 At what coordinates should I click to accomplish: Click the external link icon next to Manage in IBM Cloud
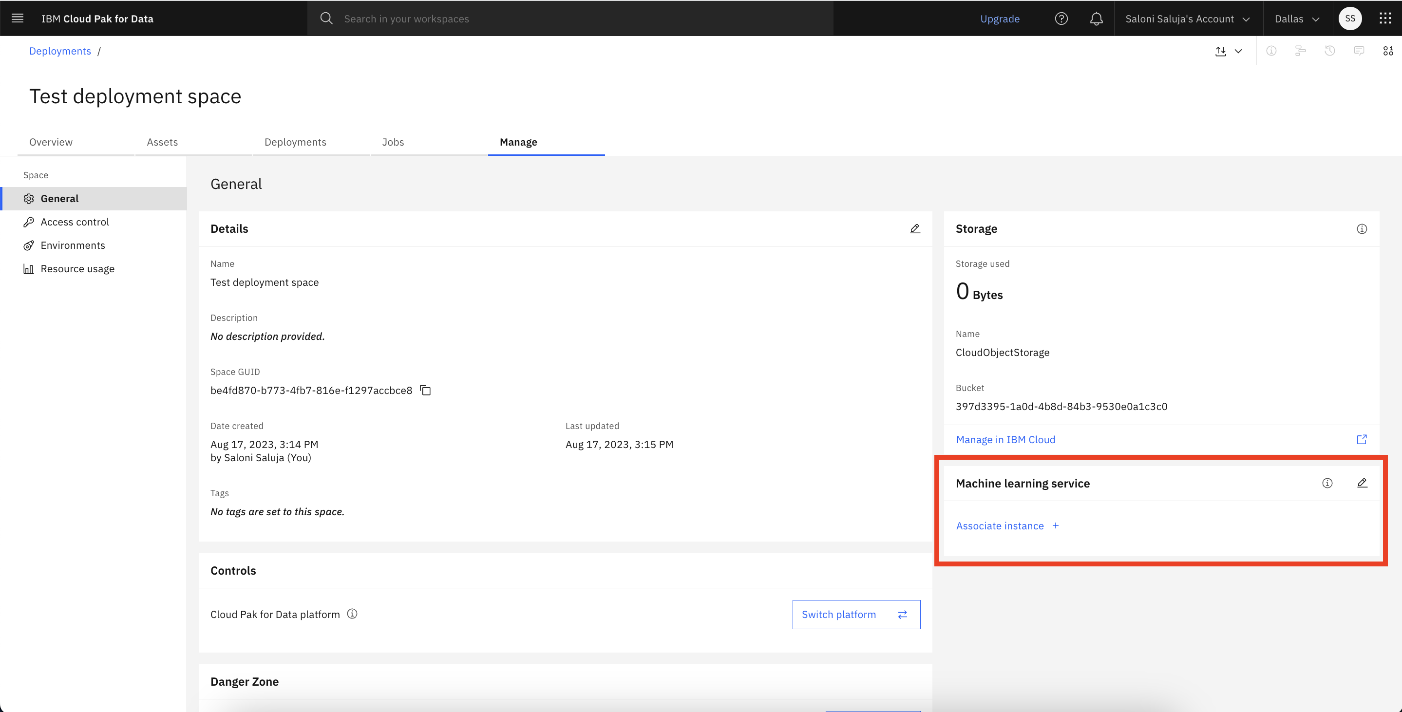pyautogui.click(x=1362, y=440)
